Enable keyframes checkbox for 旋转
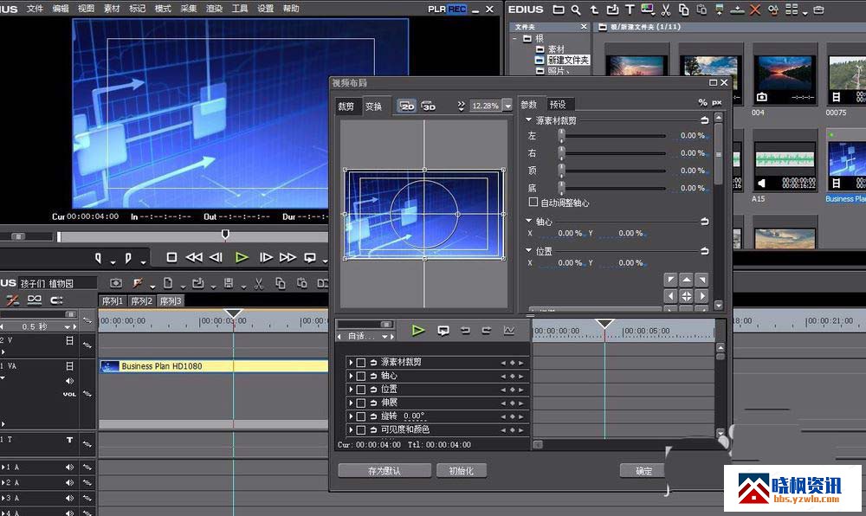 pyautogui.click(x=360, y=416)
